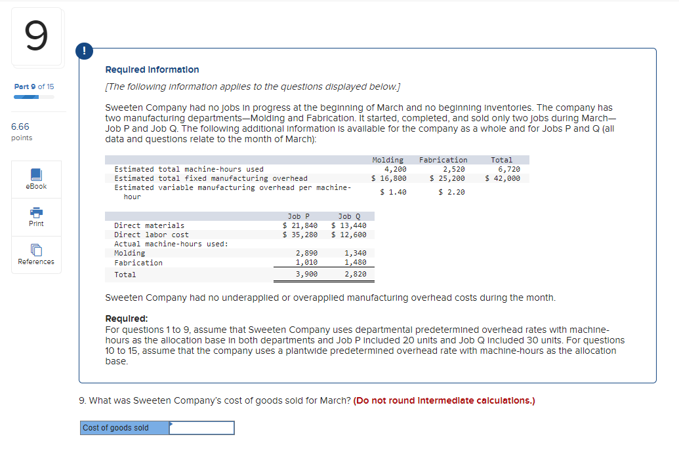Click the Fabrication machine-hours value 2,520
The height and width of the screenshot is (460, 679).
(x=454, y=169)
